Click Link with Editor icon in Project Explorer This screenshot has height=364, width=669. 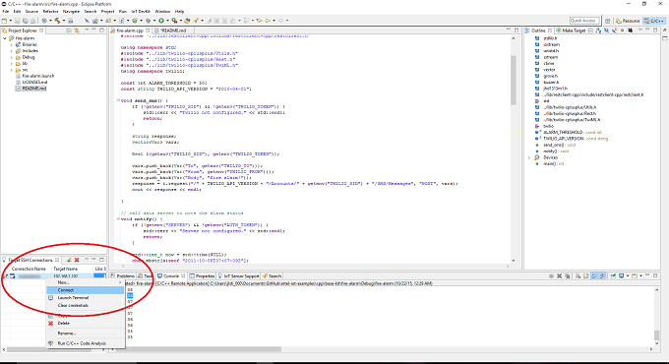click(77, 30)
